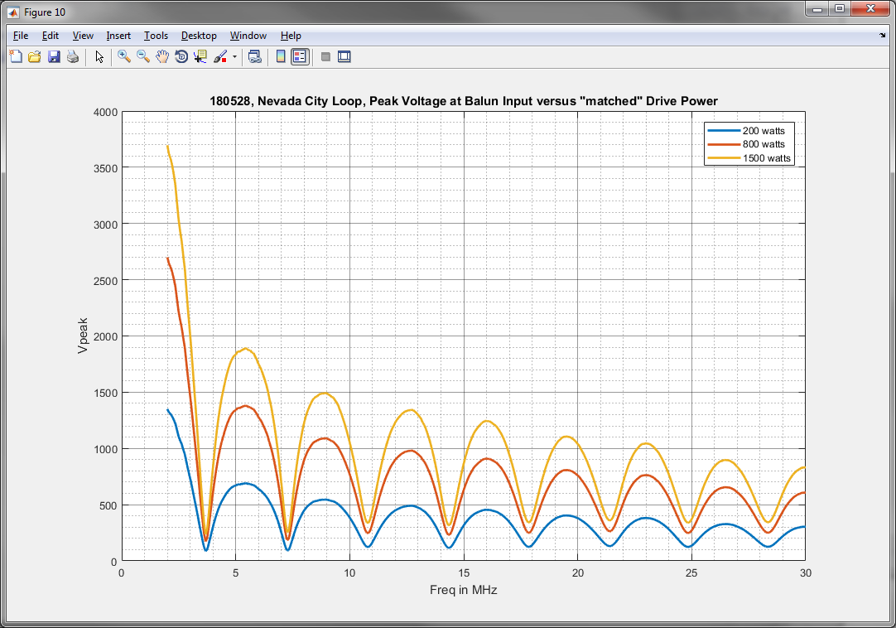Select the 'Freq in MHz' x-axis label

point(464,590)
